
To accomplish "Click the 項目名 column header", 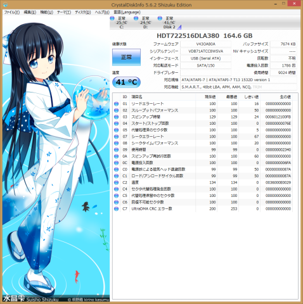I will 162,97.
